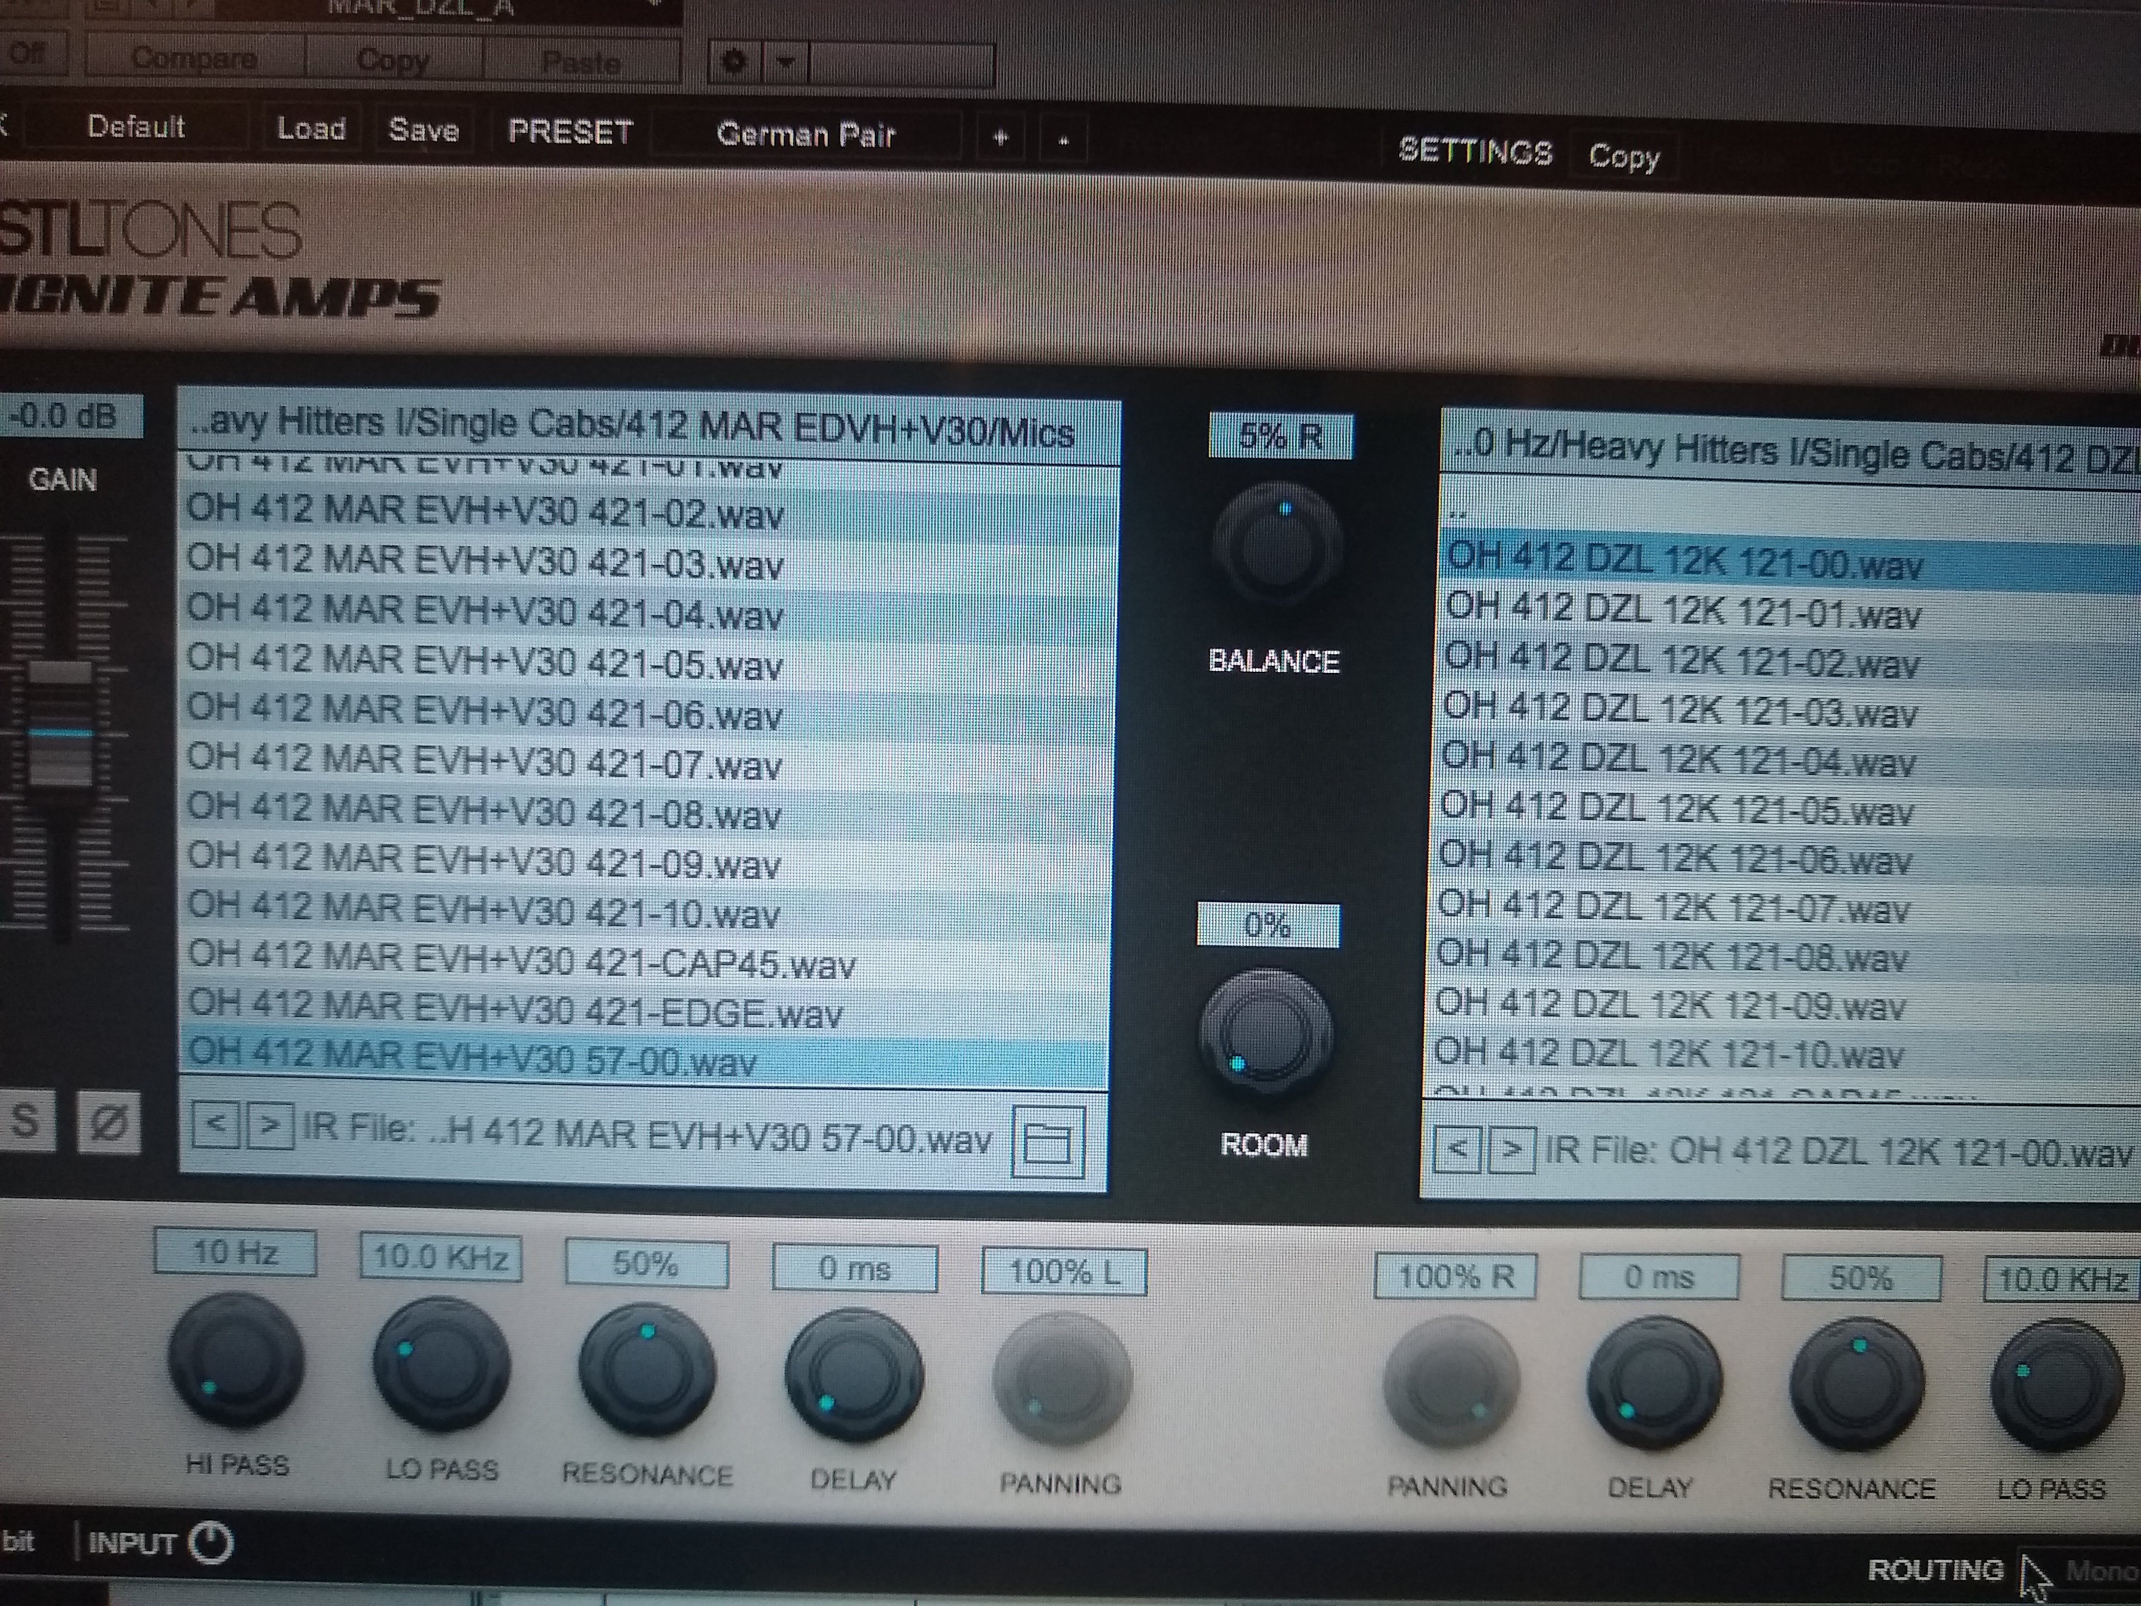Image resolution: width=2141 pixels, height=1606 pixels.
Task: Click the host Compare button
Action: (194, 58)
